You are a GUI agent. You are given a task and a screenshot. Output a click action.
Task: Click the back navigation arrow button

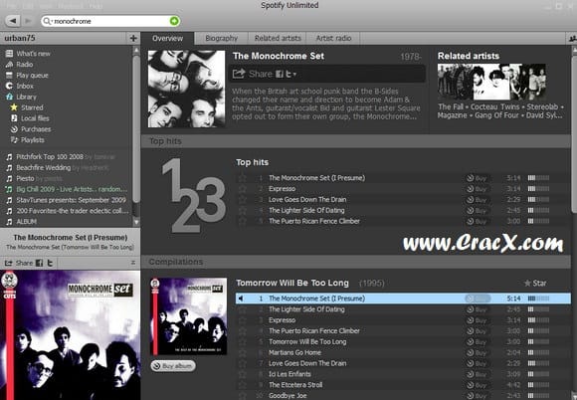13,21
